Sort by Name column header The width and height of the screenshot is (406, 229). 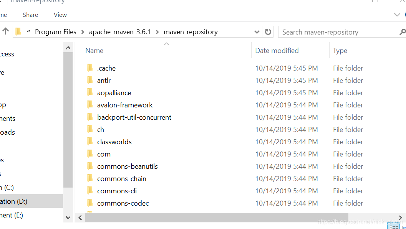coord(94,50)
